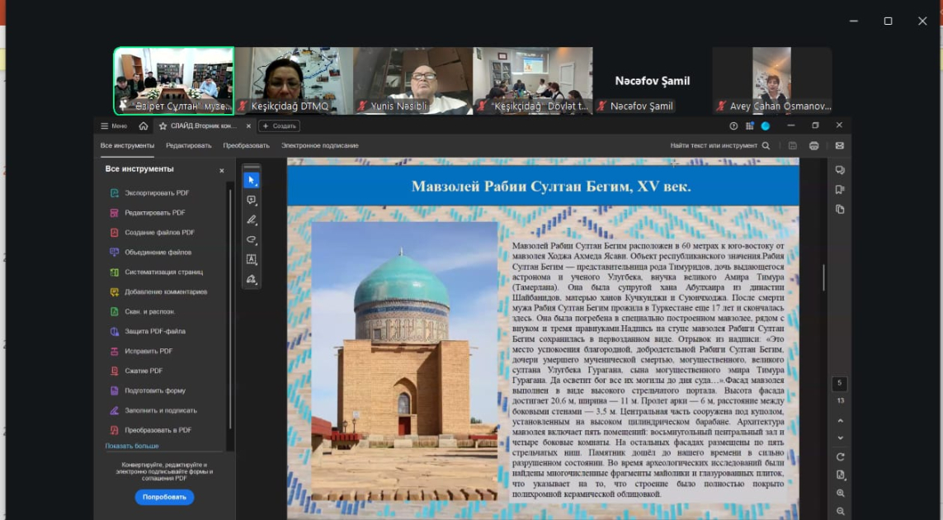The image size is (943, 520).
Task: Star the СЛАЙД document tab
Action: click(x=163, y=126)
